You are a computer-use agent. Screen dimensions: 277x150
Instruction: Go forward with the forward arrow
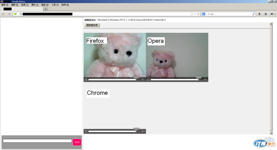tap(9, 14)
